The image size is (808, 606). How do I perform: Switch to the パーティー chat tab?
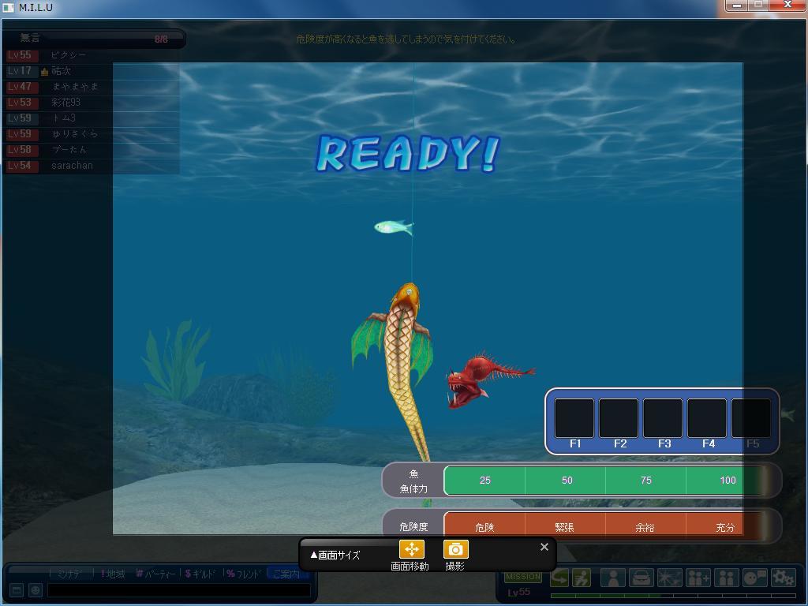coord(155,574)
